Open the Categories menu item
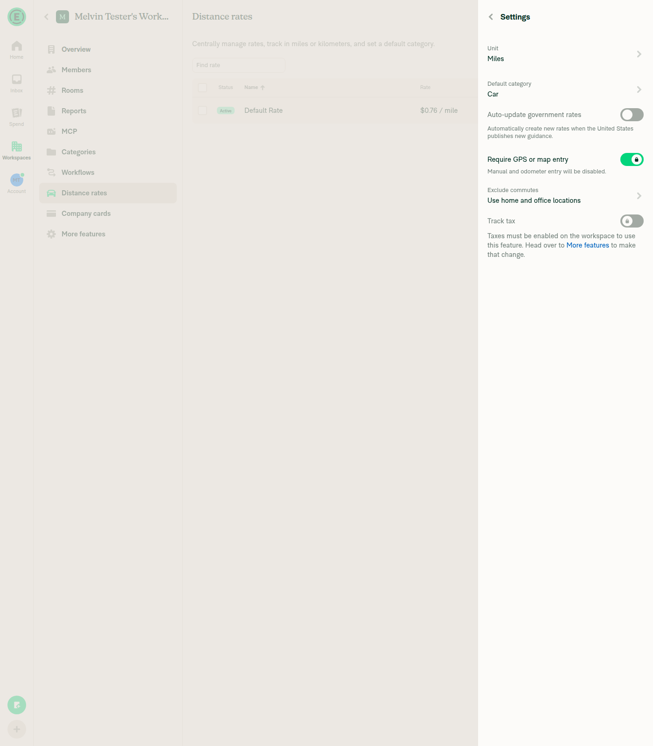The width and height of the screenshot is (653, 746). (108, 152)
